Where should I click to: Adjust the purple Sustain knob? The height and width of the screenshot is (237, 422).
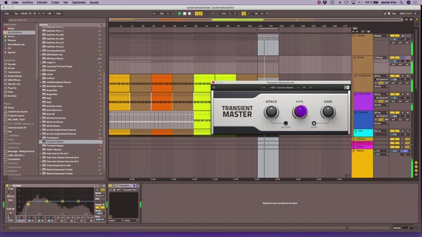(300, 111)
